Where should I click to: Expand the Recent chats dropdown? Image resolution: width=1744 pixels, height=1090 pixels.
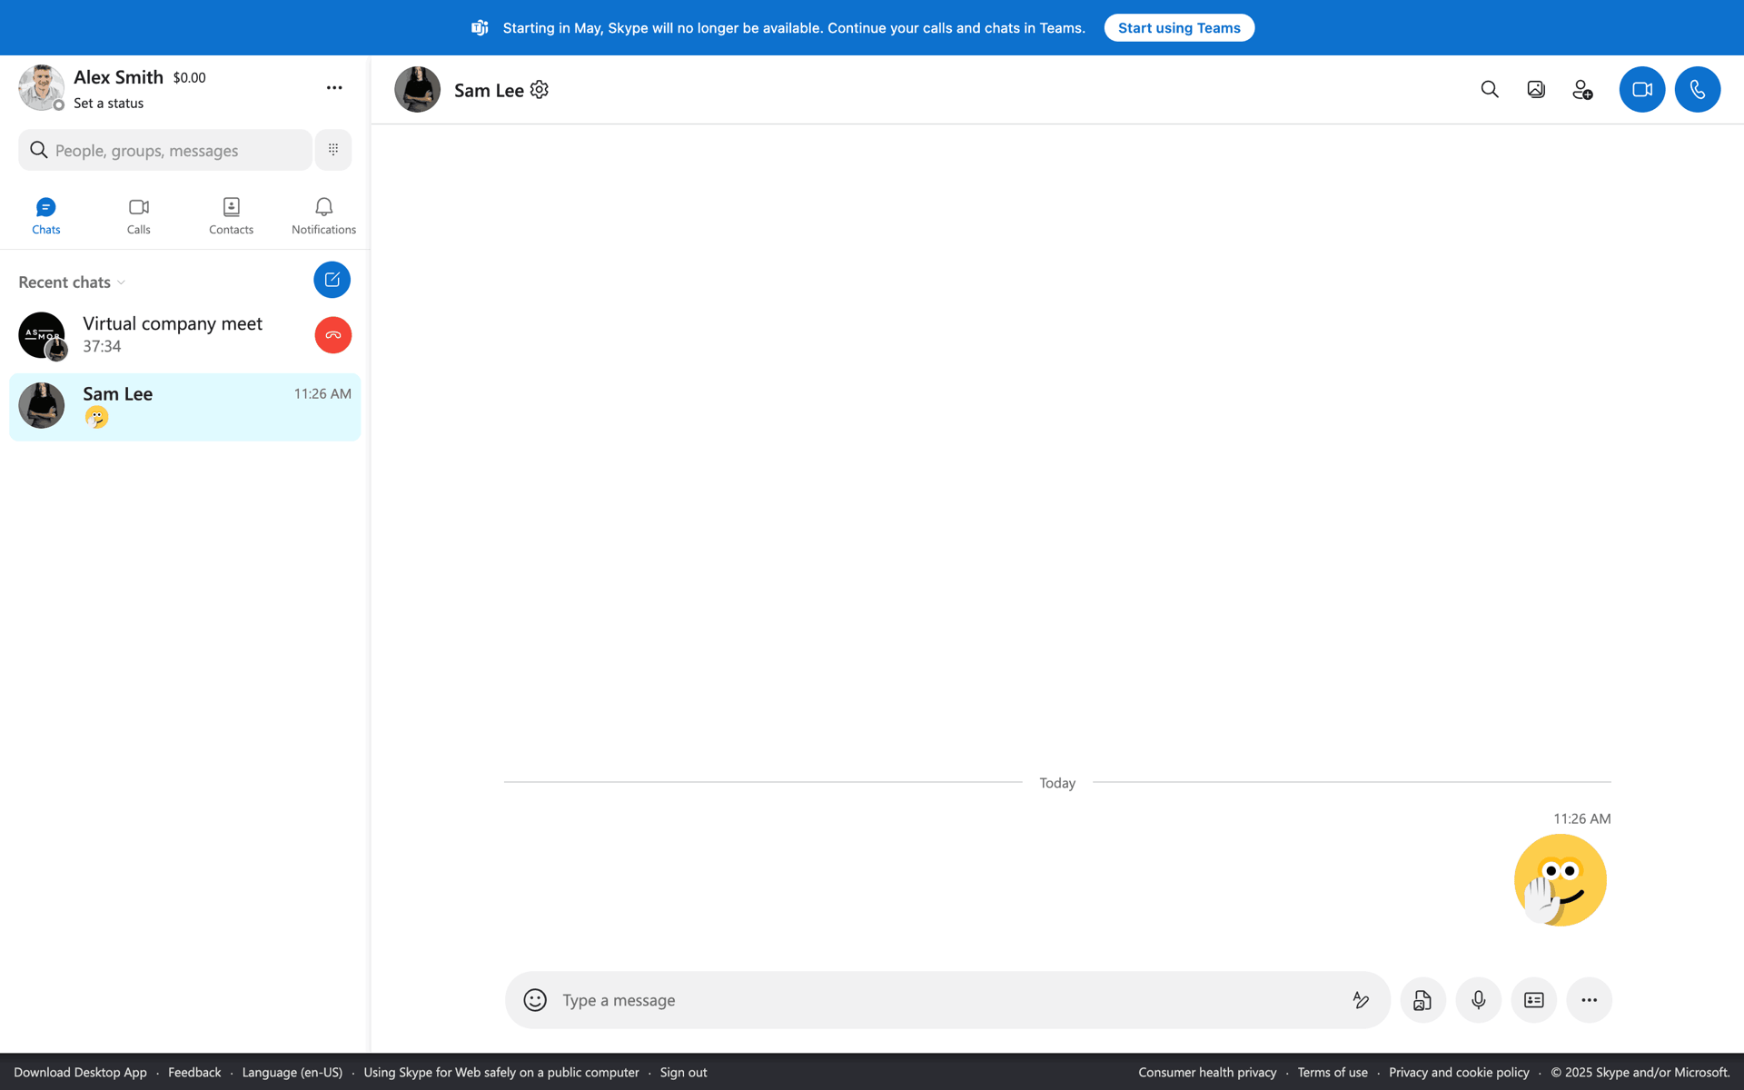tap(72, 282)
